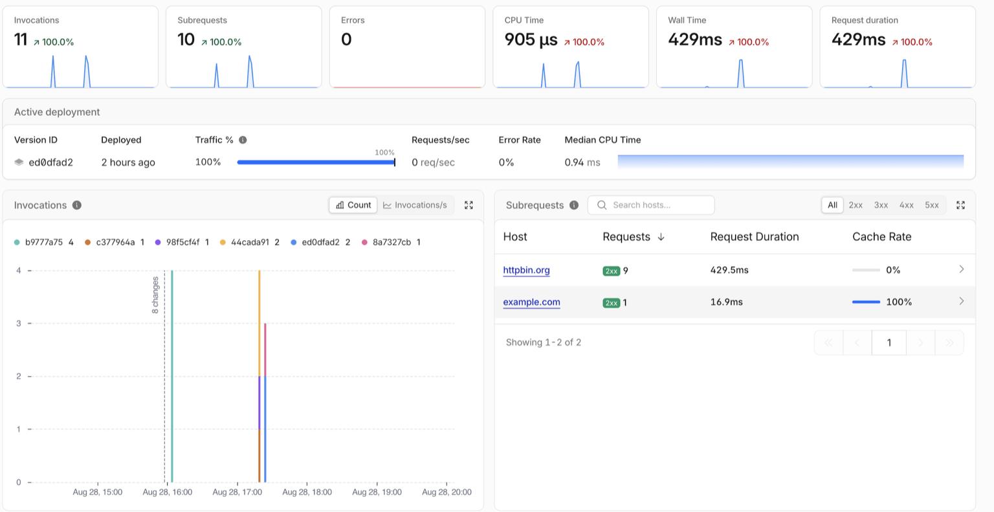Viewport: 994px width, 512px height.
Task: Open the CPU Time metric card
Action: tap(571, 47)
